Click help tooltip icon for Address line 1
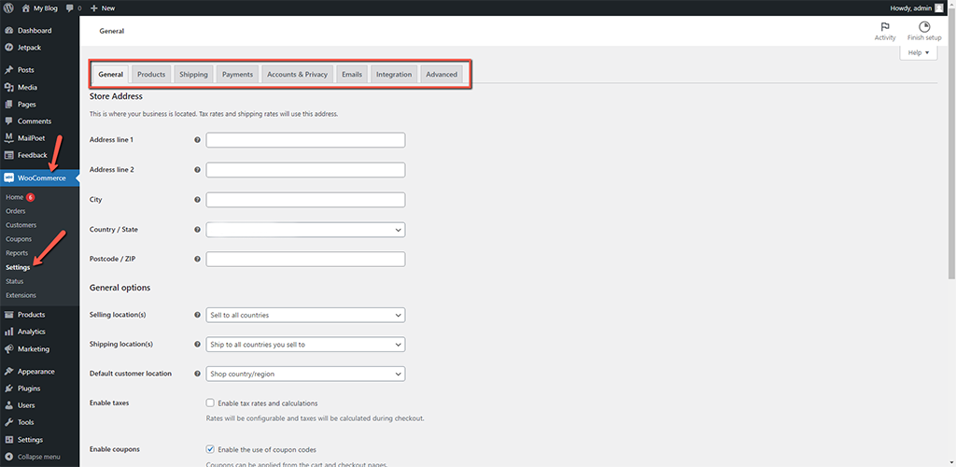Image resolution: width=956 pixels, height=467 pixels. 197,140
